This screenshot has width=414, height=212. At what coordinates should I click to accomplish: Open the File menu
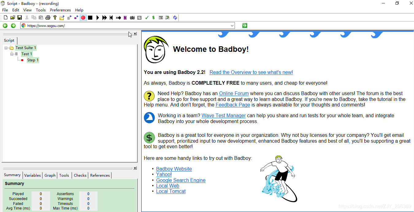coord(5,10)
